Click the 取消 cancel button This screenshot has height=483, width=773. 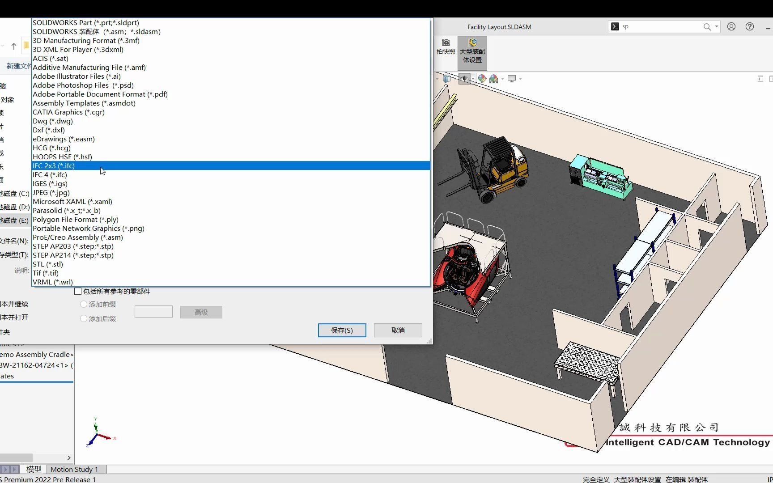[397, 330]
